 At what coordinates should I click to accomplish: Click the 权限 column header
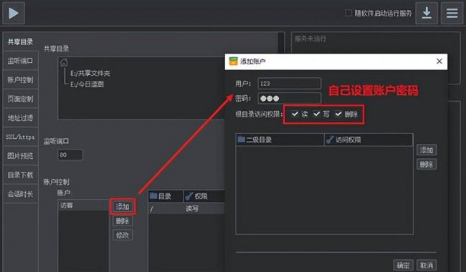204,196
